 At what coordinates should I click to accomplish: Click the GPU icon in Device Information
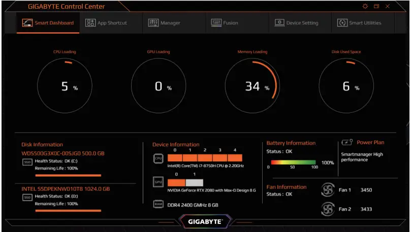point(158,182)
